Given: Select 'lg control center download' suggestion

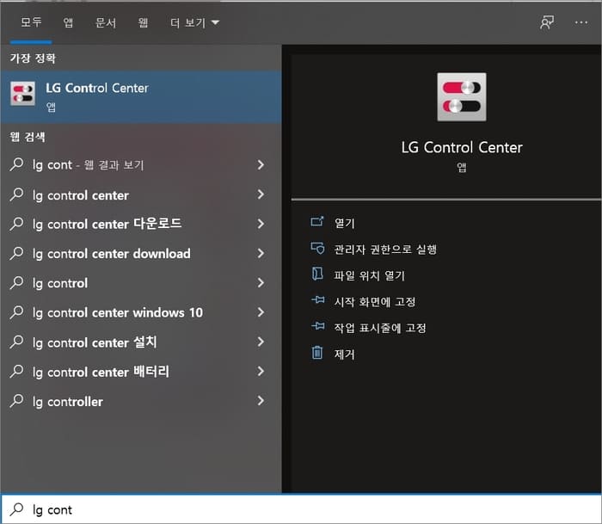Looking at the screenshot, I should point(111,254).
